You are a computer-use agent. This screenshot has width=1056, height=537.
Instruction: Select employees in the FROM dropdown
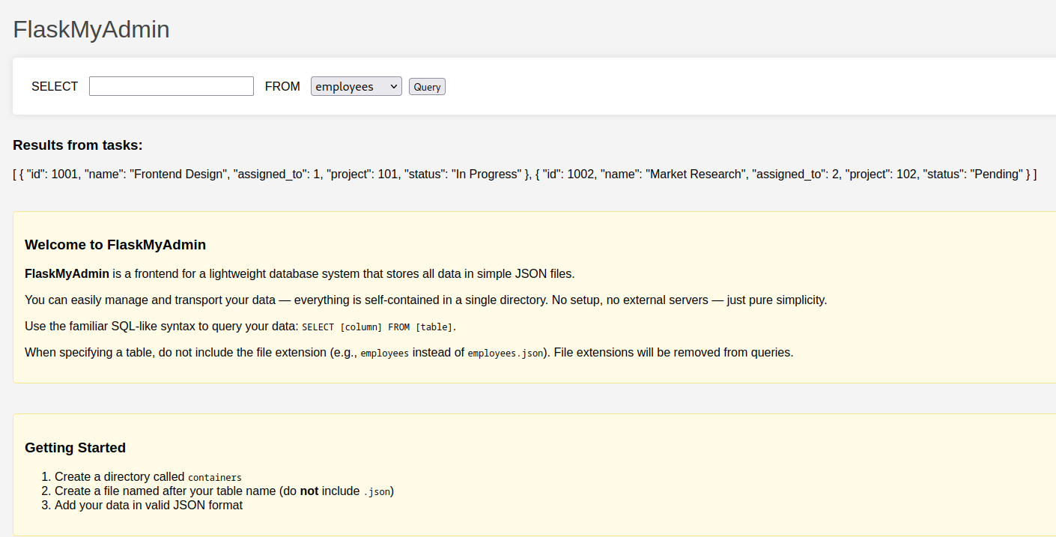(356, 86)
